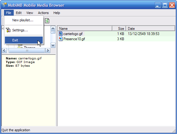
Task: Click the vertical scrollbar thumb in tree
Action: 53,32
